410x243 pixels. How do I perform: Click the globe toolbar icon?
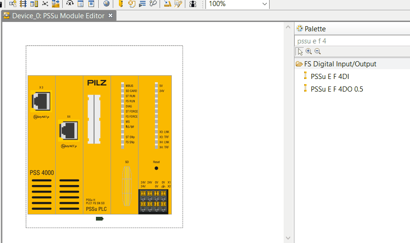106,4
